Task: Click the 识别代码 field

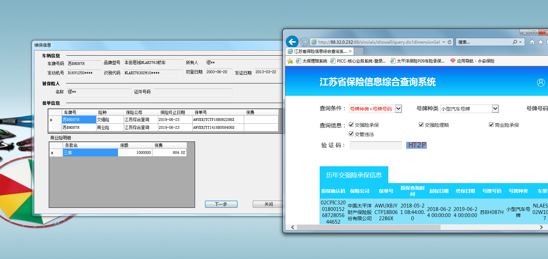Action: pos(153,73)
